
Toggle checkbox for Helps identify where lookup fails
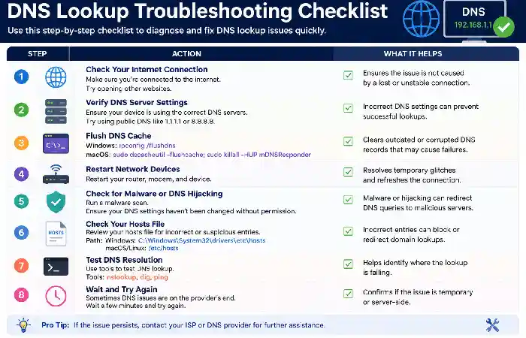(348, 264)
